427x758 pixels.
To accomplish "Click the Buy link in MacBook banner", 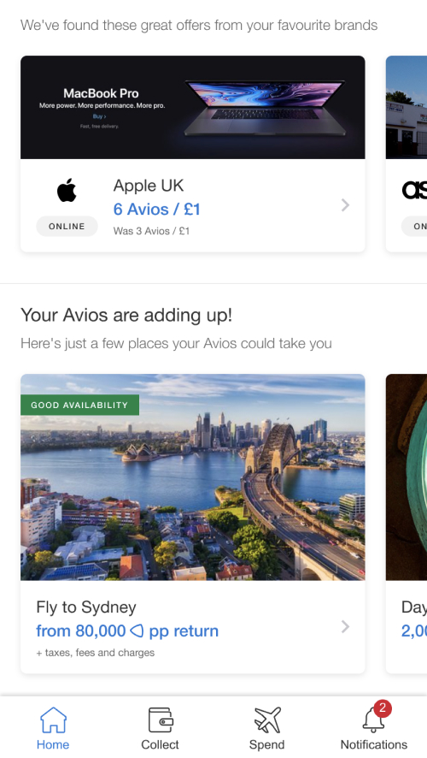I will [99, 116].
